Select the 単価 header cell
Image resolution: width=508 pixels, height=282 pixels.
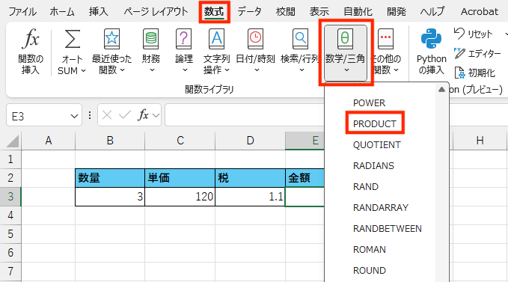tap(180, 178)
